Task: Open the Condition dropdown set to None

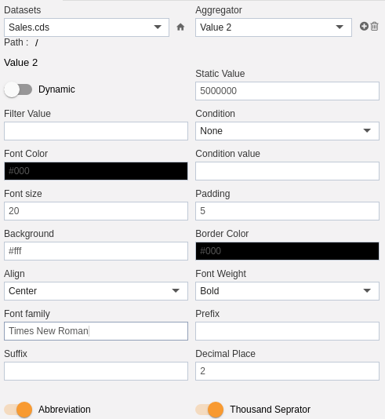Action: 287,131
